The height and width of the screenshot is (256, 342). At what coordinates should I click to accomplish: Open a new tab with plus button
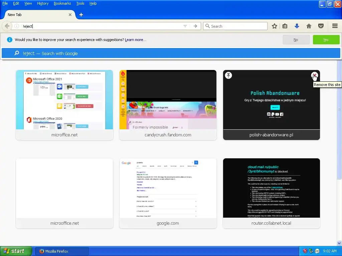click(x=81, y=15)
